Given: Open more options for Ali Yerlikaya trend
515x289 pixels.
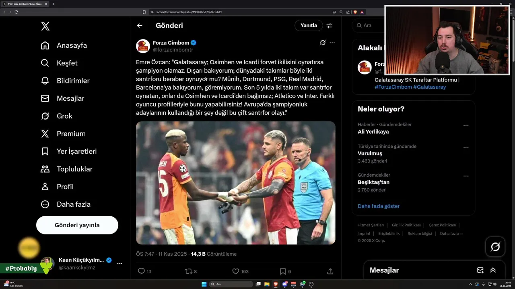Looking at the screenshot, I should point(466,126).
